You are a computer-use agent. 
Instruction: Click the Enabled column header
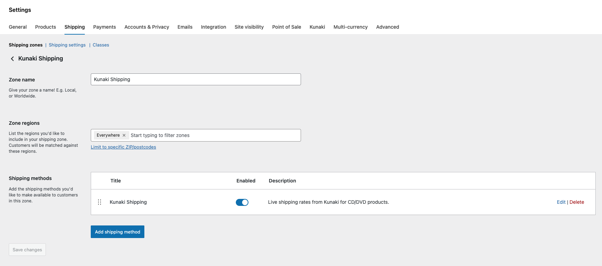(x=246, y=181)
